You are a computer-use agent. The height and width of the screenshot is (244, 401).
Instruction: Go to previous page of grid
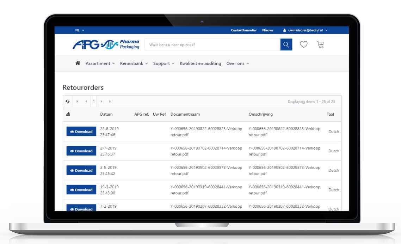(86, 102)
